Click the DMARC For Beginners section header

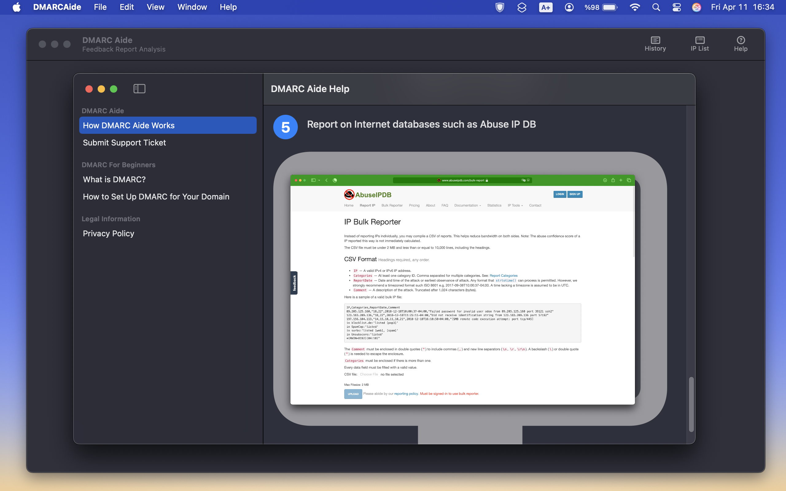tap(119, 165)
